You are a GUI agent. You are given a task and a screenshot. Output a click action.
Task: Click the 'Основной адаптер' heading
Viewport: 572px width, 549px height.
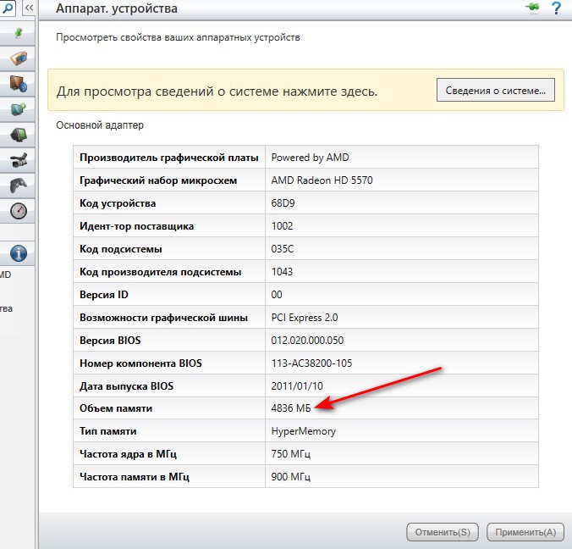coord(100,125)
